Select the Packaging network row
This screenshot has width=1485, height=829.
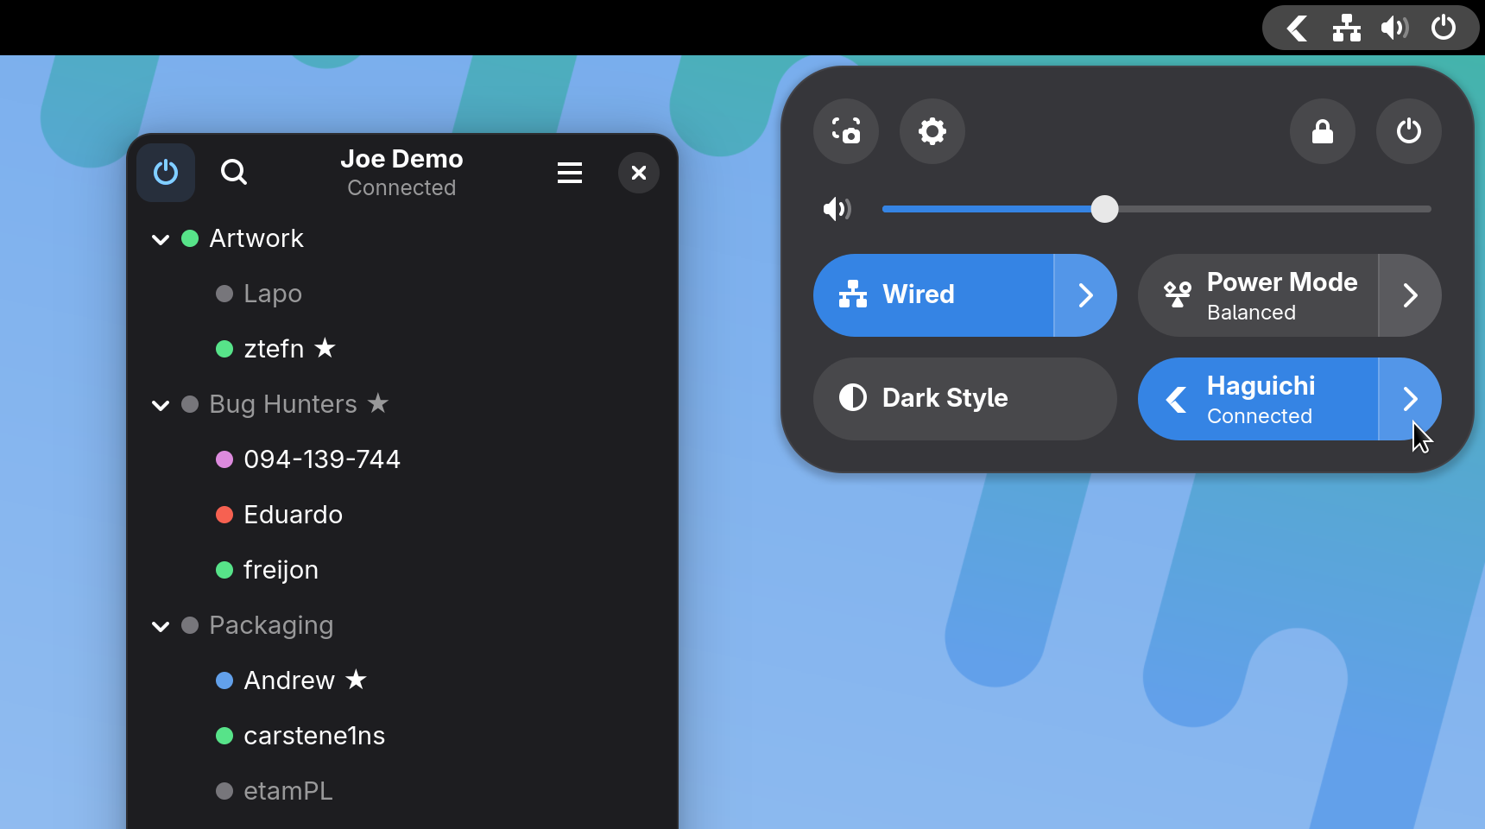click(402, 625)
